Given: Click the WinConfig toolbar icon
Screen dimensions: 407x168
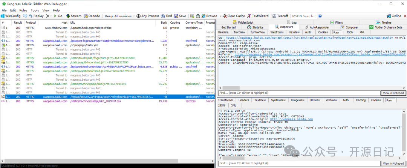Looking at the screenshot, I should (x=3, y=16).
